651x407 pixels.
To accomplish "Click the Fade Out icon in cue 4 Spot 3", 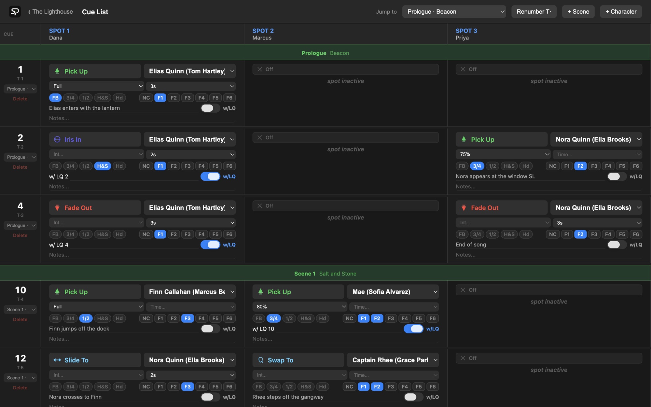I will click(464, 208).
